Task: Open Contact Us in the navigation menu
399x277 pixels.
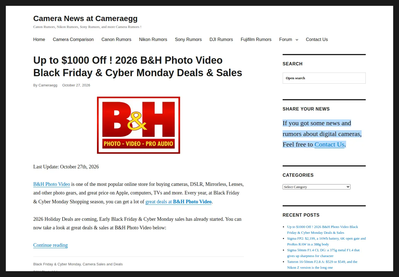Action: pyautogui.click(x=317, y=40)
